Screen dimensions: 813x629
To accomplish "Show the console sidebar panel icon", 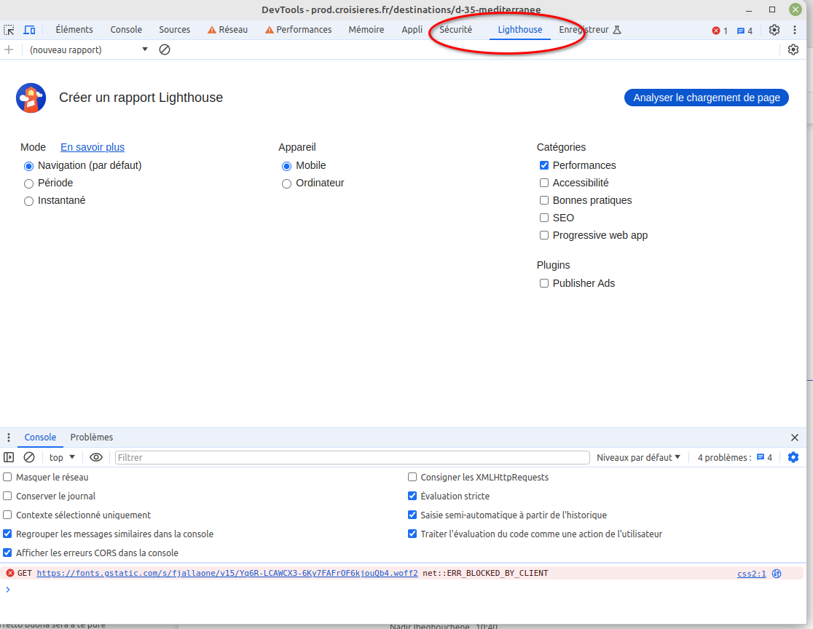I will click(9, 457).
